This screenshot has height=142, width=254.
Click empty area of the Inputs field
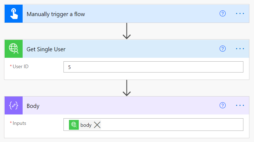click(172, 125)
